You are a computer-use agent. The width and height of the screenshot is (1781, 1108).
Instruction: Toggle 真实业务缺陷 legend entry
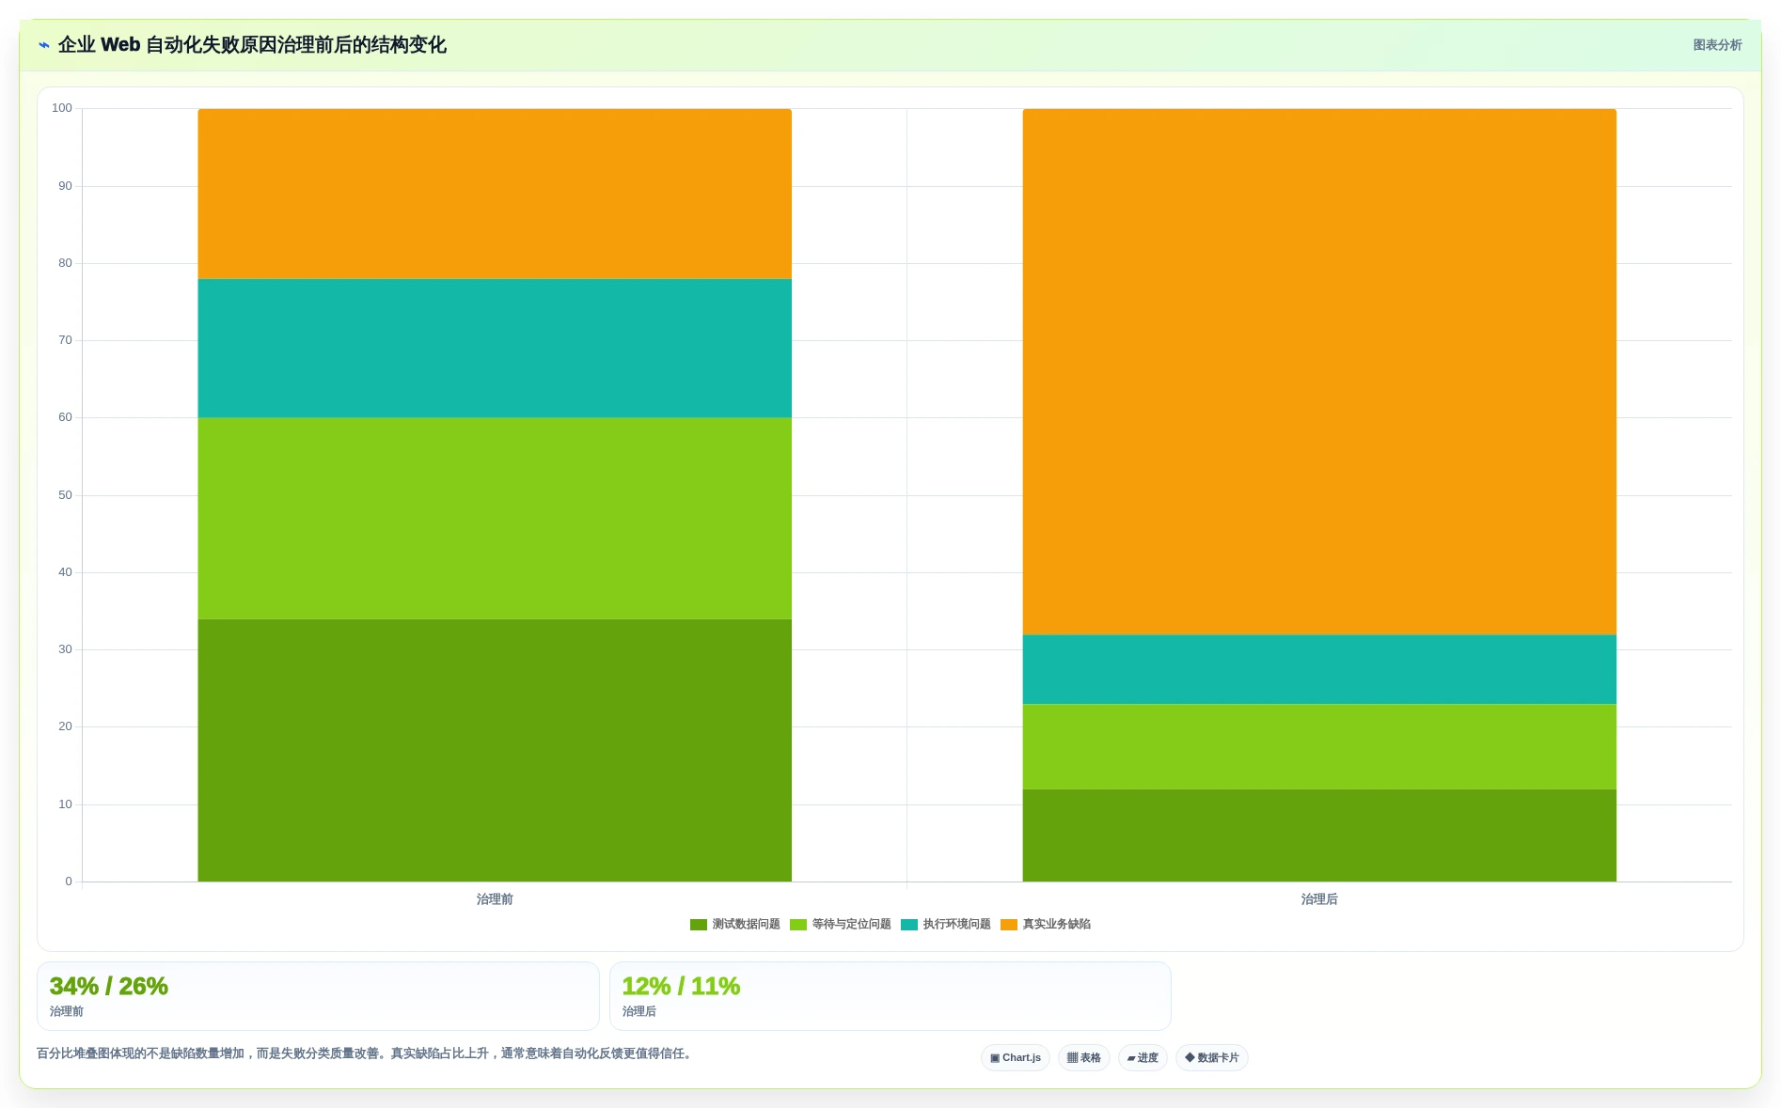click(x=1046, y=925)
